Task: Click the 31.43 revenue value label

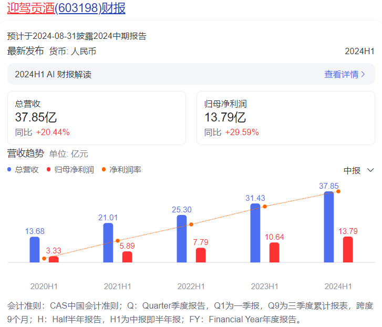Action: (255, 198)
